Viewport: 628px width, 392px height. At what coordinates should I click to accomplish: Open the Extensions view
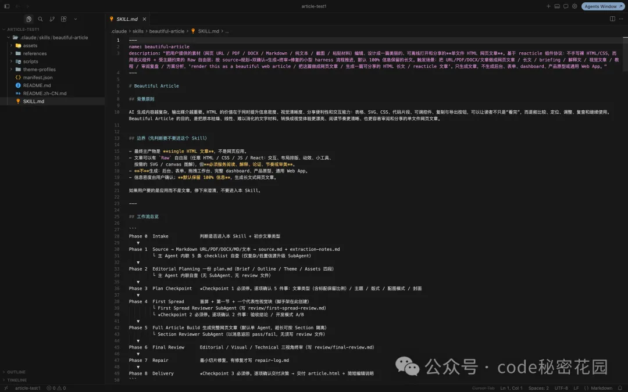click(x=64, y=19)
